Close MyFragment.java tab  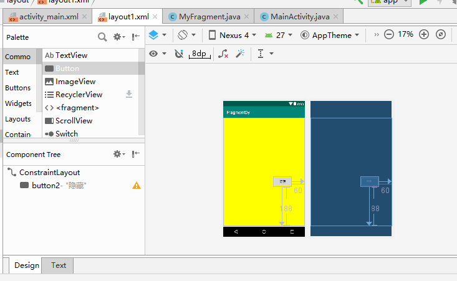(246, 17)
